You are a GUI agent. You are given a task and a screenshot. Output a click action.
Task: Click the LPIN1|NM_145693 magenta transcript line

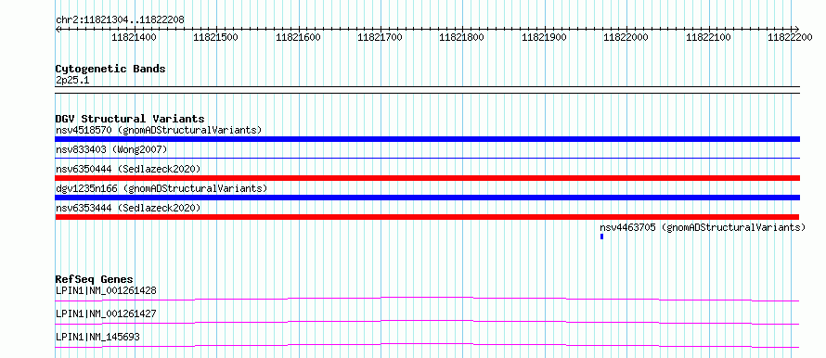[427, 345]
